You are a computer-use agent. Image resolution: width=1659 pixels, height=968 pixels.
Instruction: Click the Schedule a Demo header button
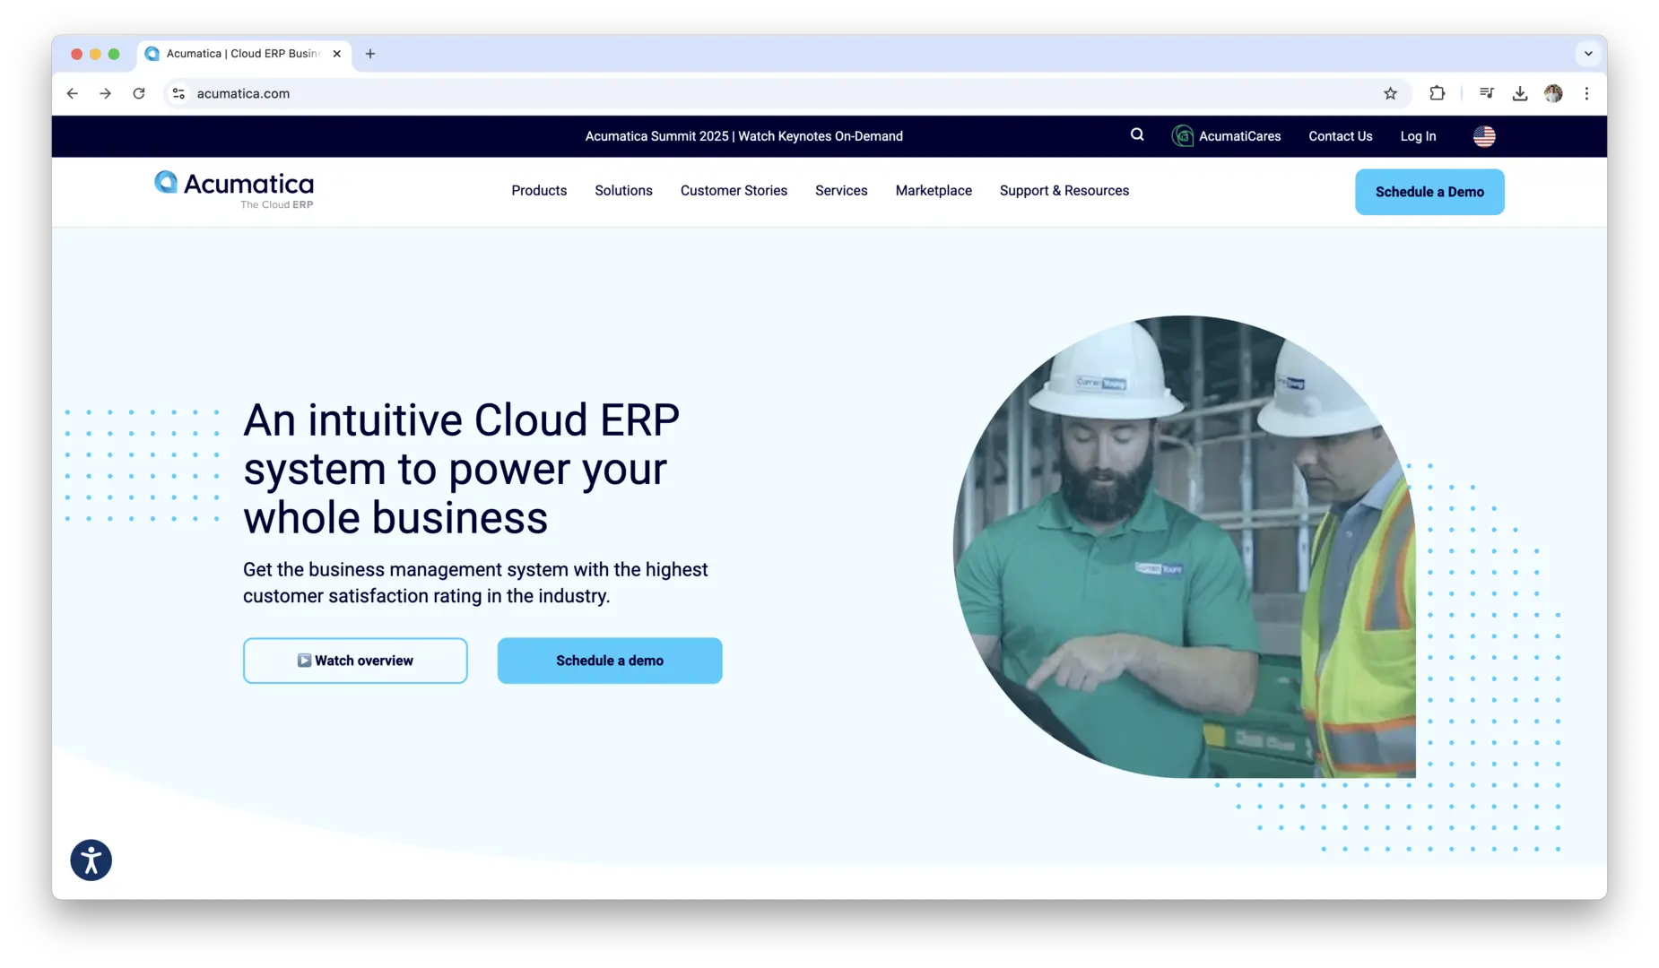[x=1429, y=192]
